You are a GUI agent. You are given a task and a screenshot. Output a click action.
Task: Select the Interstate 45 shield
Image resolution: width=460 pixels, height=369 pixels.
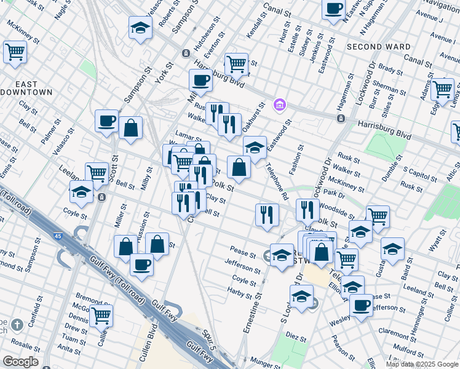(x=58, y=236)
